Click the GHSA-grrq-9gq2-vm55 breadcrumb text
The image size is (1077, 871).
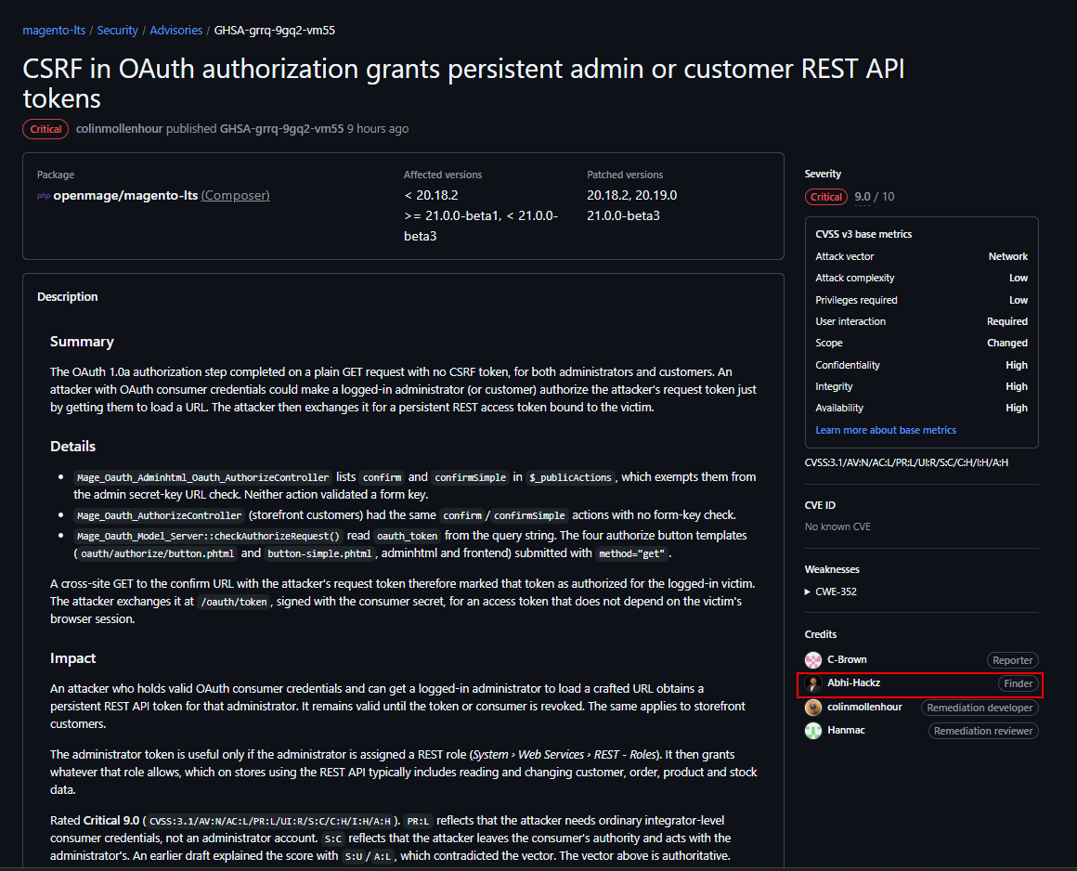(275, 31)
